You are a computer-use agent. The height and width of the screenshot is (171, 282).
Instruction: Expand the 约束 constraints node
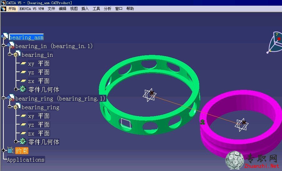pyautogui.click(x=3, y=150)
